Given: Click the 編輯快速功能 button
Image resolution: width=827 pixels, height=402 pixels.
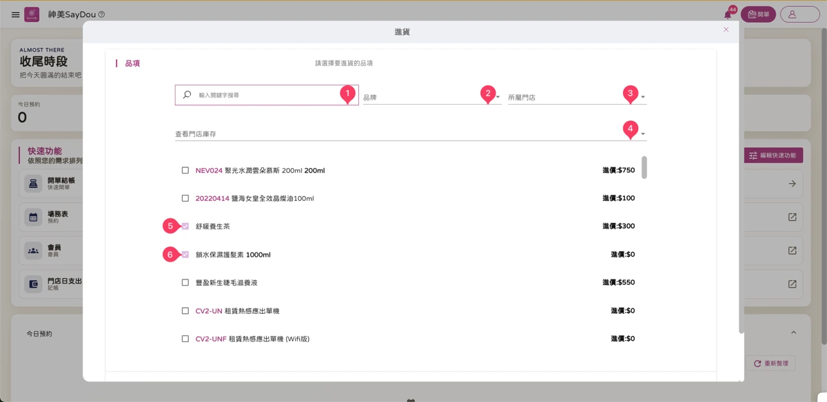Looking at the screenshot, I should pyautogui.click(x=773, y=156).
